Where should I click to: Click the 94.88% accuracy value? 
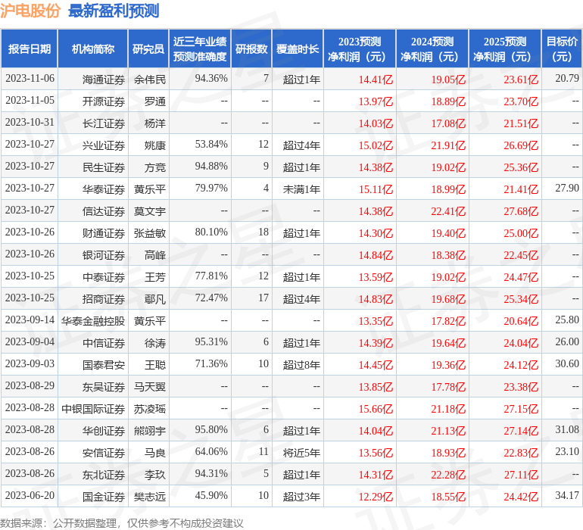[211, 167]
